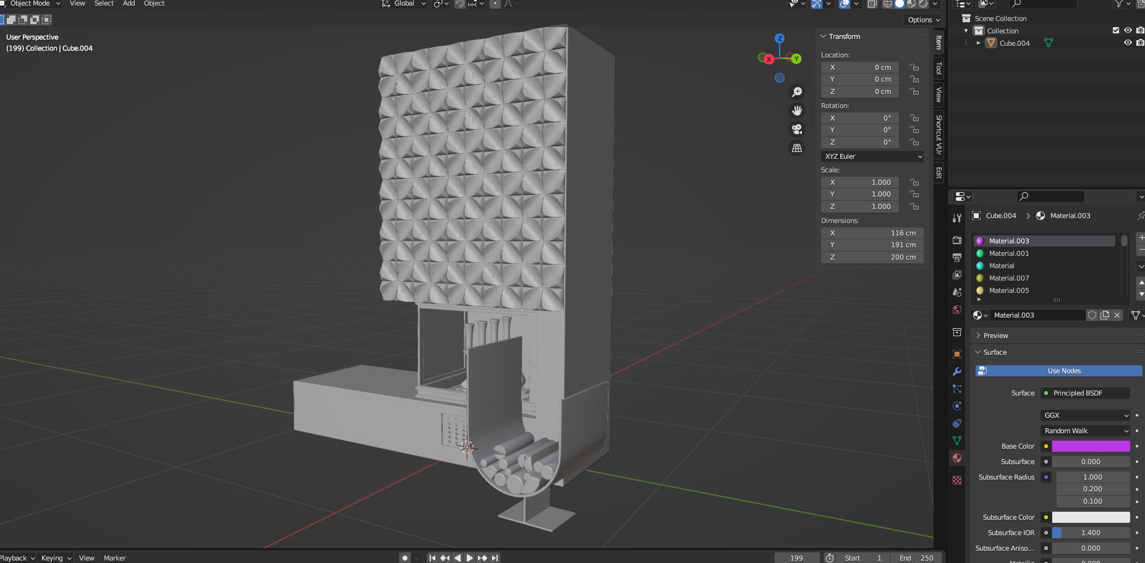Click the Use Nodes button
1145x563 pixels.
click(x=1059, y=371)
